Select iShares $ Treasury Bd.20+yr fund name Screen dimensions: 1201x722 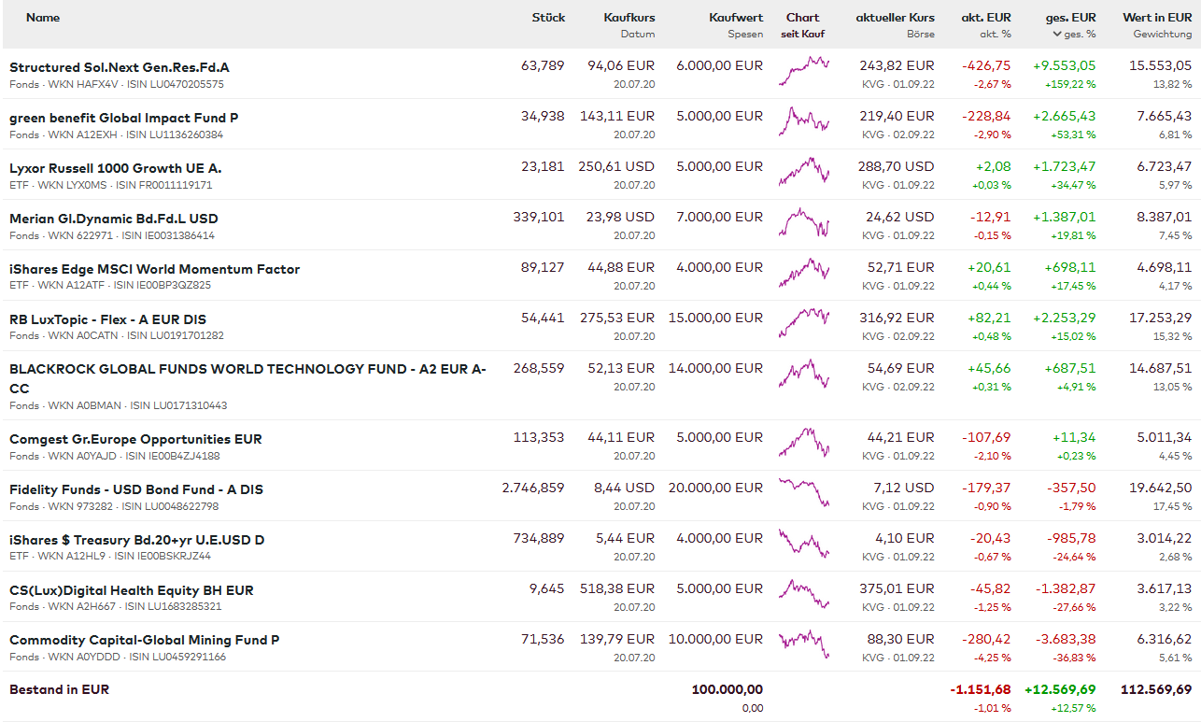136,540
